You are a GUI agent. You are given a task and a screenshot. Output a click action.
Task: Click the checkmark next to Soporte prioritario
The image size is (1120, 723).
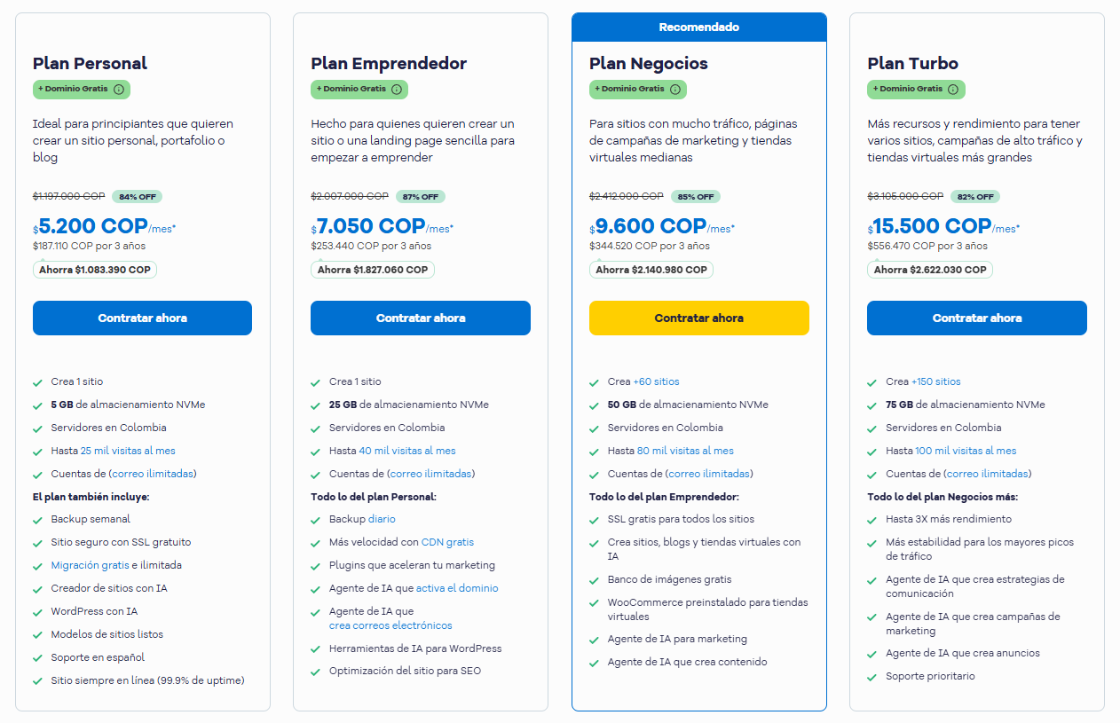click(872, 676)
